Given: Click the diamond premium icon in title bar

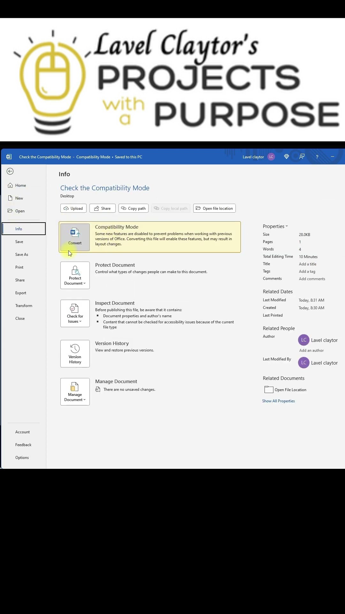Looking at the screenshot, I should (x=287, y=156).
